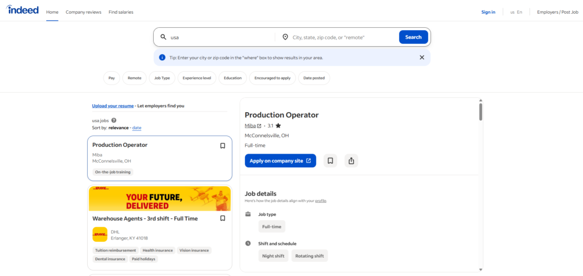
Task: Open Find salaries page
Action: coord(121,12)
